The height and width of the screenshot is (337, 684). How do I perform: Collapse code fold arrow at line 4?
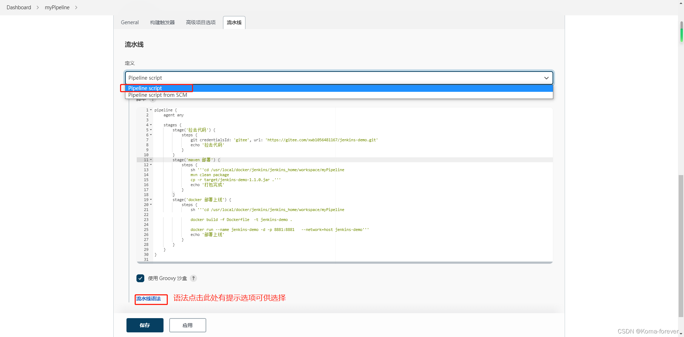(x=151, y=125)
